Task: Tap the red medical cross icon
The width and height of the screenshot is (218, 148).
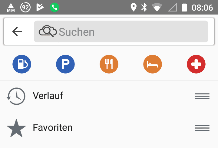Action: coord(196,64)
